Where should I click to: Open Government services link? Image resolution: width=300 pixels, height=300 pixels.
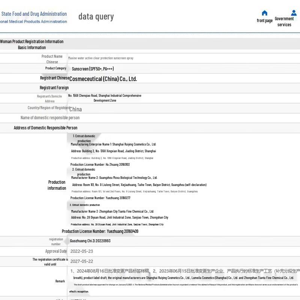284,22
